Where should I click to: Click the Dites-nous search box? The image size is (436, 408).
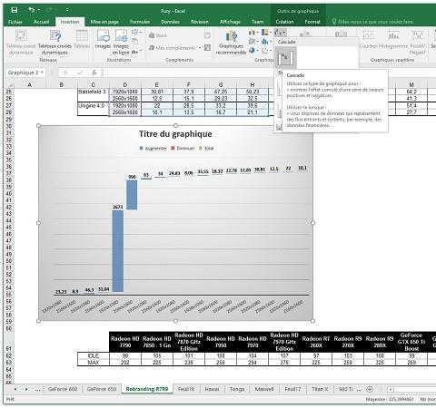(x=373, y=22)
